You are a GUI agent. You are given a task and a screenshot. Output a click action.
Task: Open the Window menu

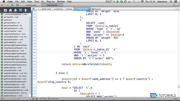click(x=61, y=1)
